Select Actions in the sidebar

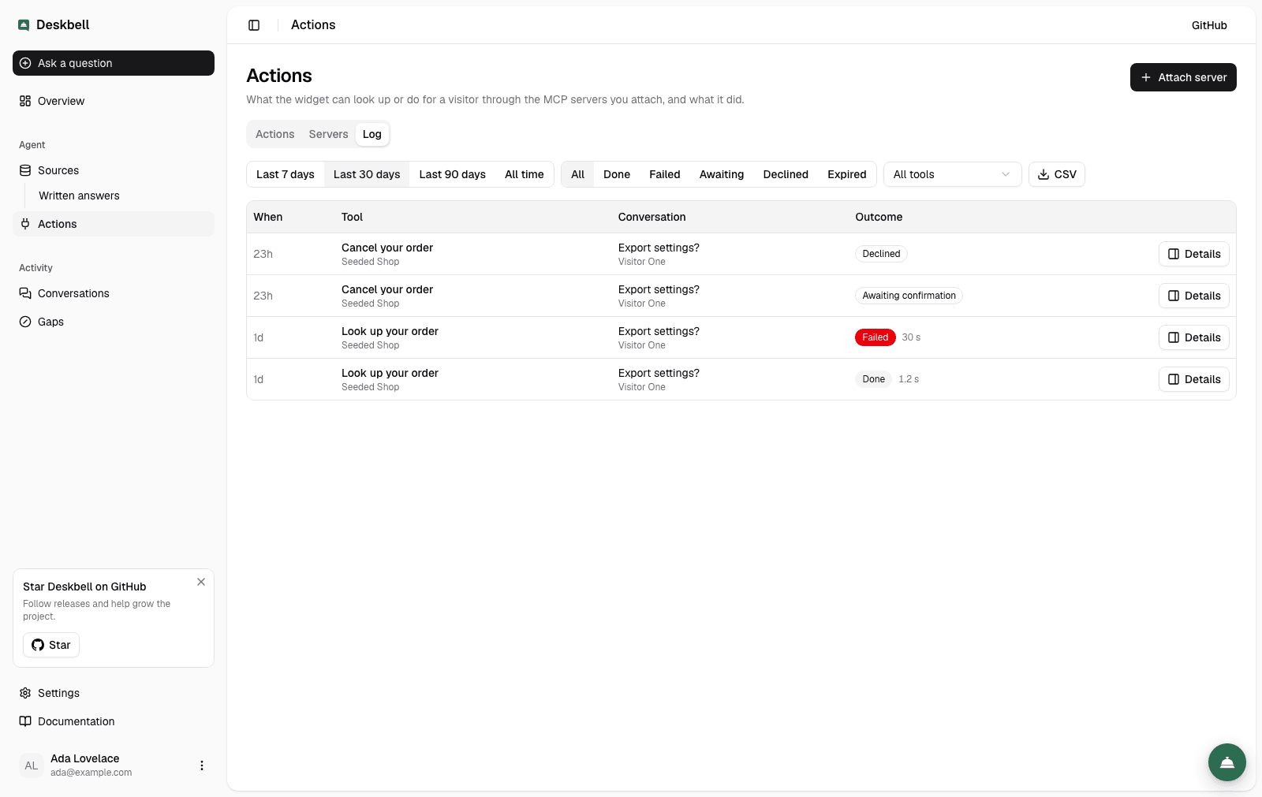coord(114,224)
